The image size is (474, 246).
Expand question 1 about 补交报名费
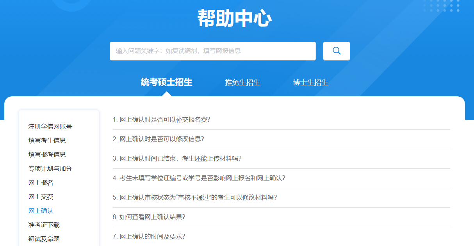point(162,120)
